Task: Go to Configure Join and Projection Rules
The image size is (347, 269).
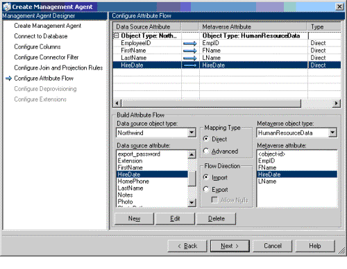Action: tap(58, 68)
